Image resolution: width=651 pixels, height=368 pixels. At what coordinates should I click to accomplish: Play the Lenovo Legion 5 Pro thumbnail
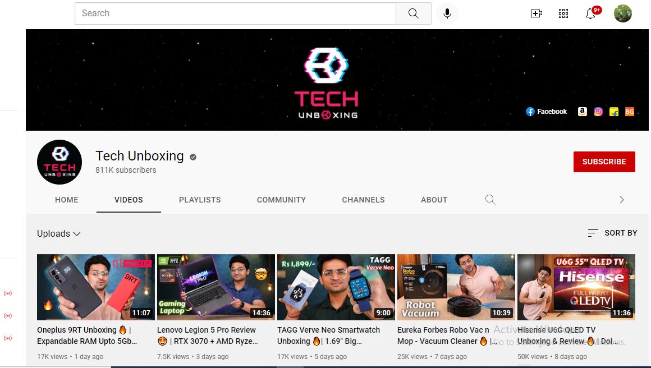pyautogui.click(x=216, y=287)
